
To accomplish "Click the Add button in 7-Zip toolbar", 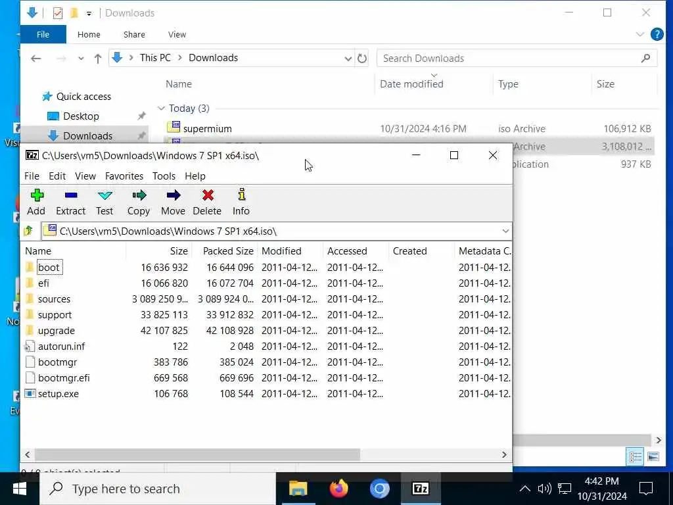I will (x=37, y=203).
